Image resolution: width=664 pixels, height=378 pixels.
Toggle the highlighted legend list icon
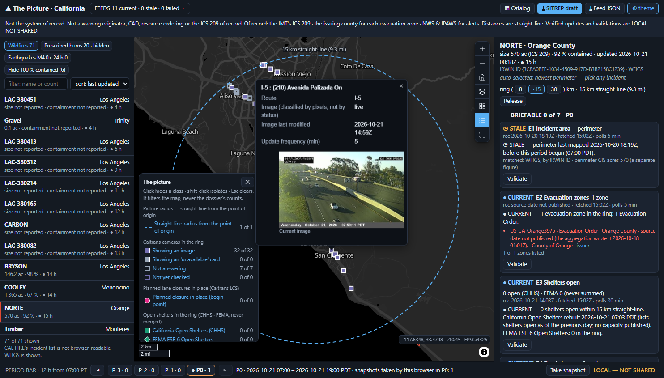[x=482, y=120]
